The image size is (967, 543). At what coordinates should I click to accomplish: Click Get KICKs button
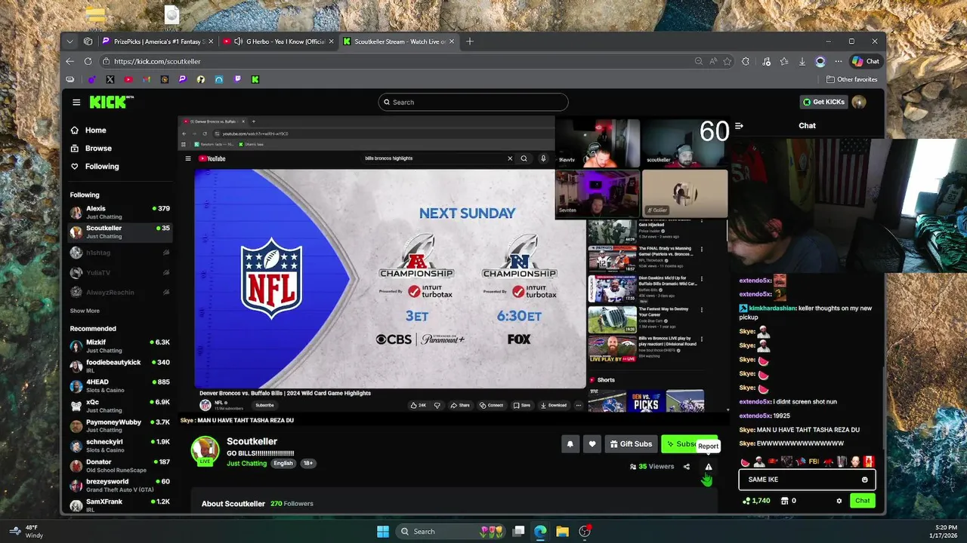click(x=823, y=102)
